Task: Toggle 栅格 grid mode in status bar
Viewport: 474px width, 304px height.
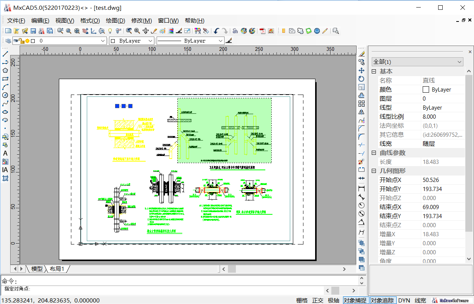Action: 302,300
